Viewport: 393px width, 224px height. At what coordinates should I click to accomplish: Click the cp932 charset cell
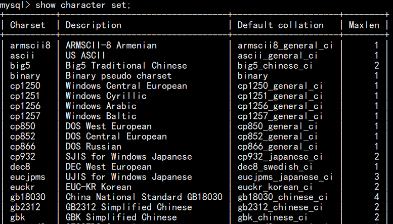pyautogui.click(x=23, y=157)
